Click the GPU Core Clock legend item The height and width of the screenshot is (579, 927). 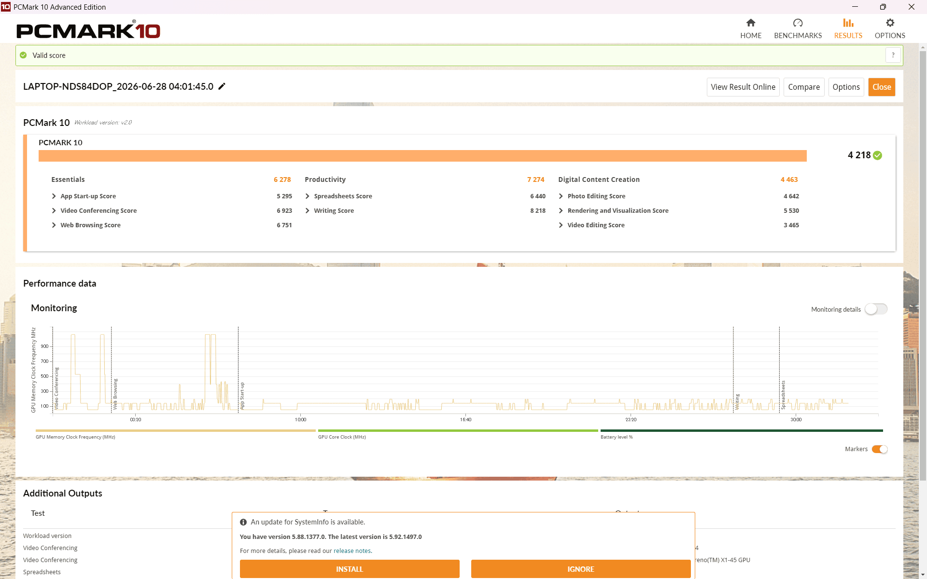(x=342, y=437)
